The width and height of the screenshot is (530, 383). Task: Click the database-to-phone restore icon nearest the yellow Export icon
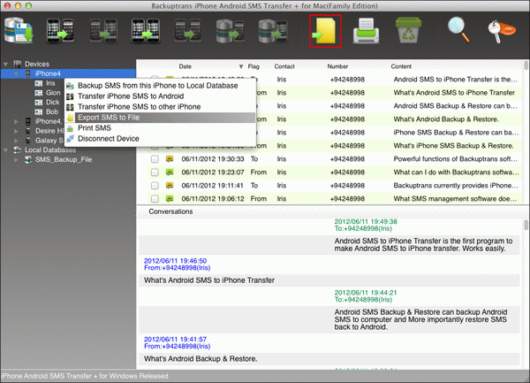[x=273, y=31]
